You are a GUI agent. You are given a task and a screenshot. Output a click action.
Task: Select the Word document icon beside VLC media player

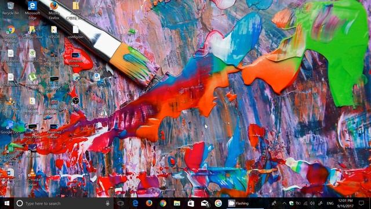[x=10, y=178]
